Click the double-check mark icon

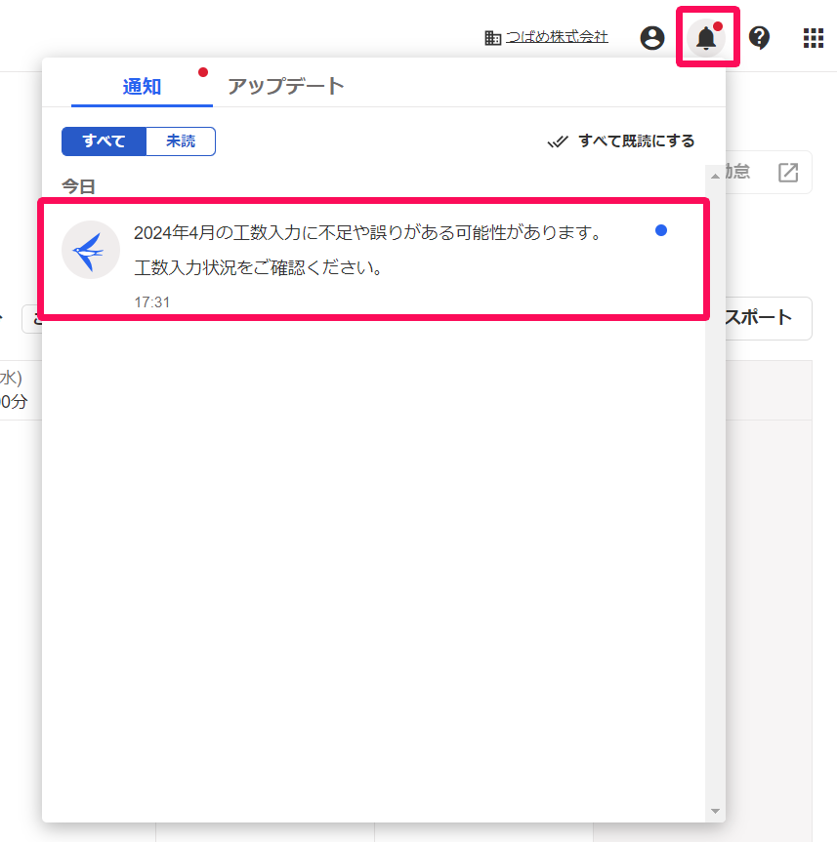[558, 141]
